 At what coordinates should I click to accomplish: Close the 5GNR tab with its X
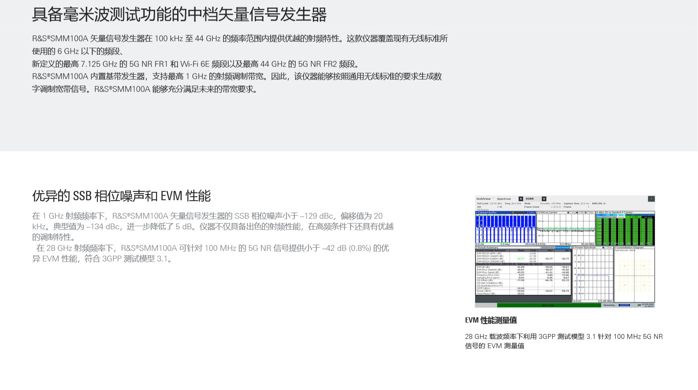pos(544,199)
